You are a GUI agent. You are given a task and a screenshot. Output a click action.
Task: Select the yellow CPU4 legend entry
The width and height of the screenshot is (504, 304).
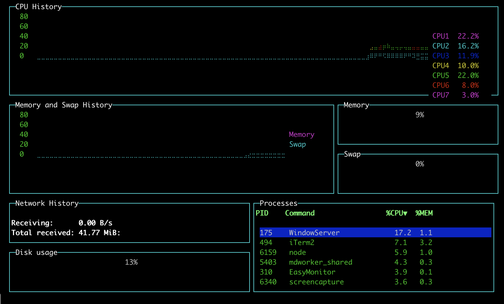(x=440, y=66)
